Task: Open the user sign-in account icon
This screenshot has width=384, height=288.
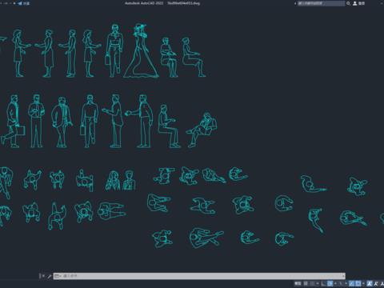Action: click(355, 3)
